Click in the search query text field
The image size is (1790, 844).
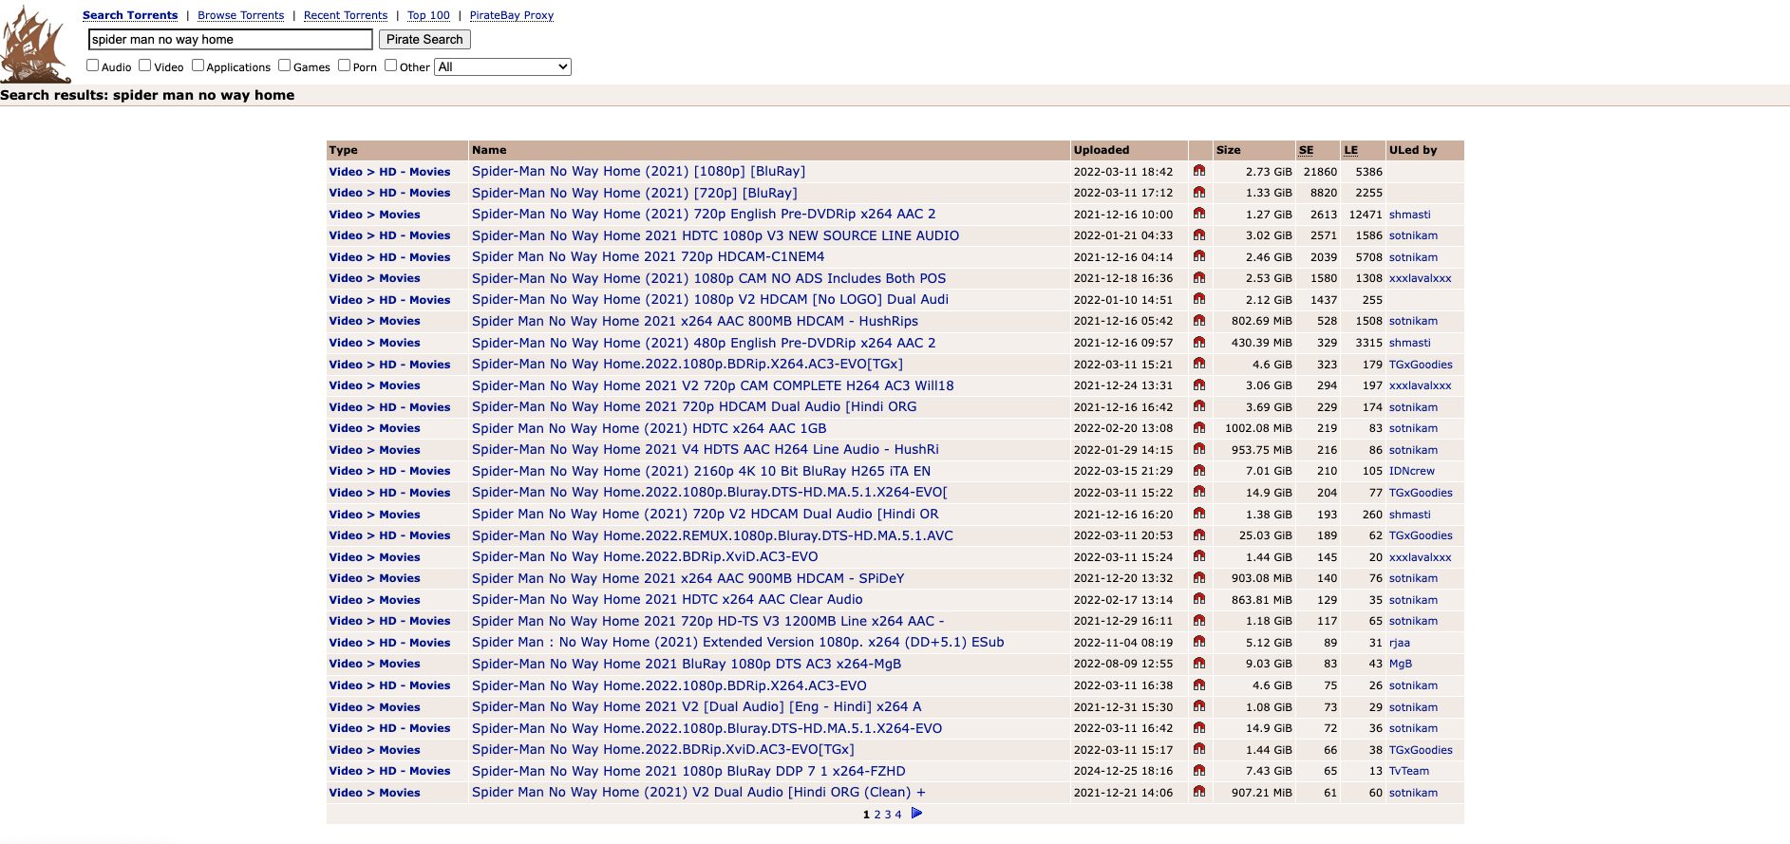pos(231,39)
